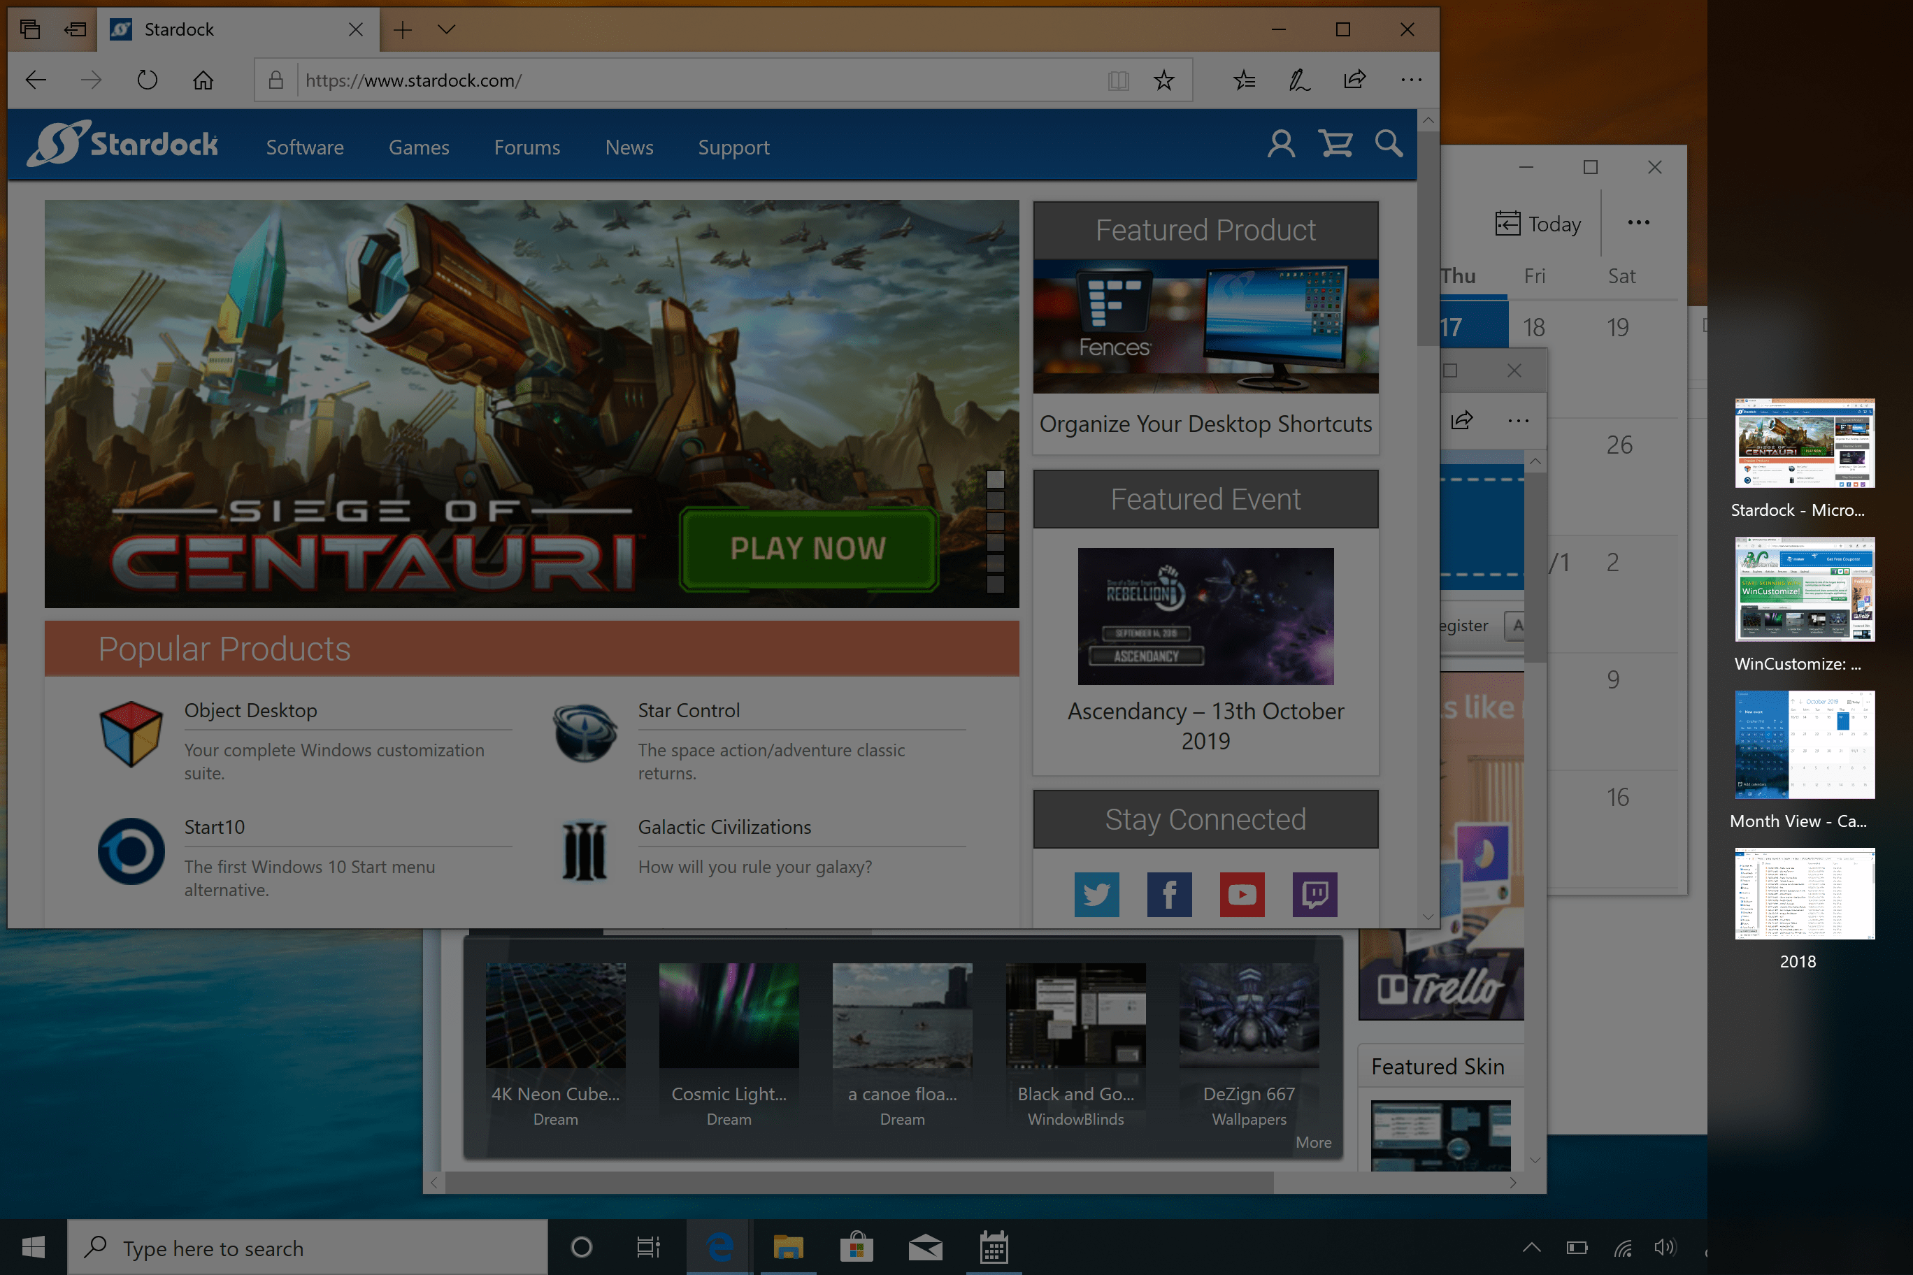
Task: Switch to Month View Calendar thumbnail
Action: point(1804,745)
